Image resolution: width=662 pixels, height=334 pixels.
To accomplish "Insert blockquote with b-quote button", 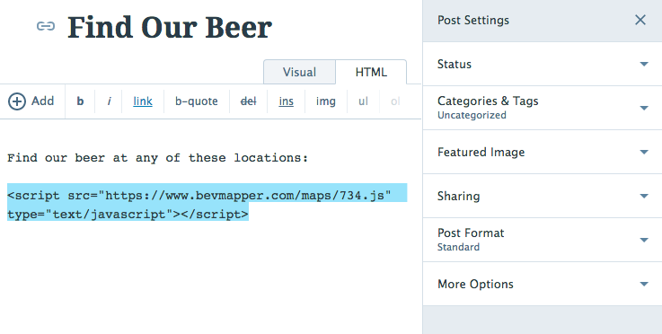I will coord(197,101).
